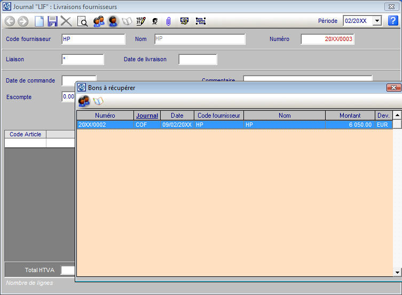Screen dimensions: 402x295
Task: Click the new document icon
Action: tap(39, 21)
